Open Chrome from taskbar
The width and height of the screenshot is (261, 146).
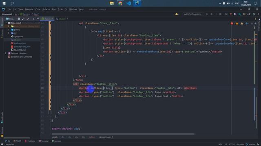tap(120, 3)
